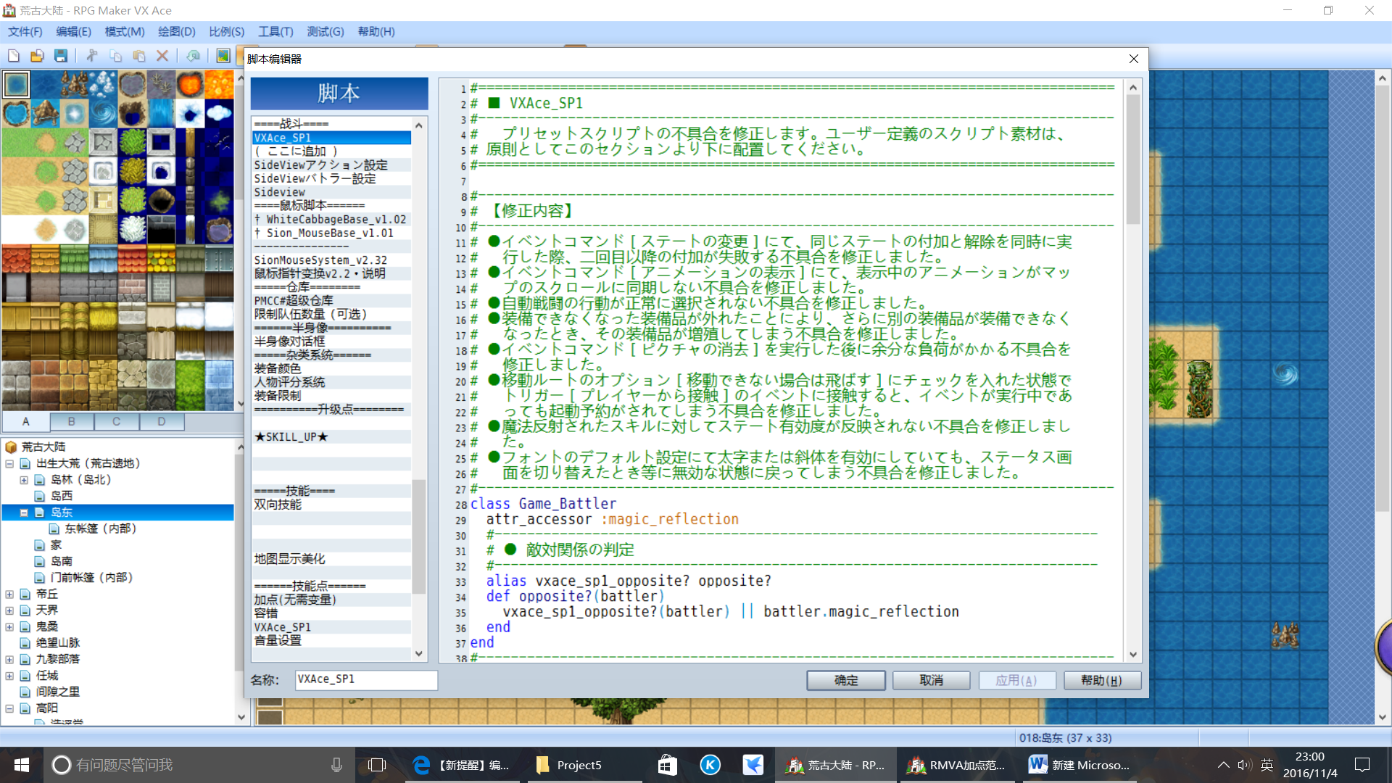
Task: Click the code editor vertical scrollbar thumb
Action: point(1133,158)
